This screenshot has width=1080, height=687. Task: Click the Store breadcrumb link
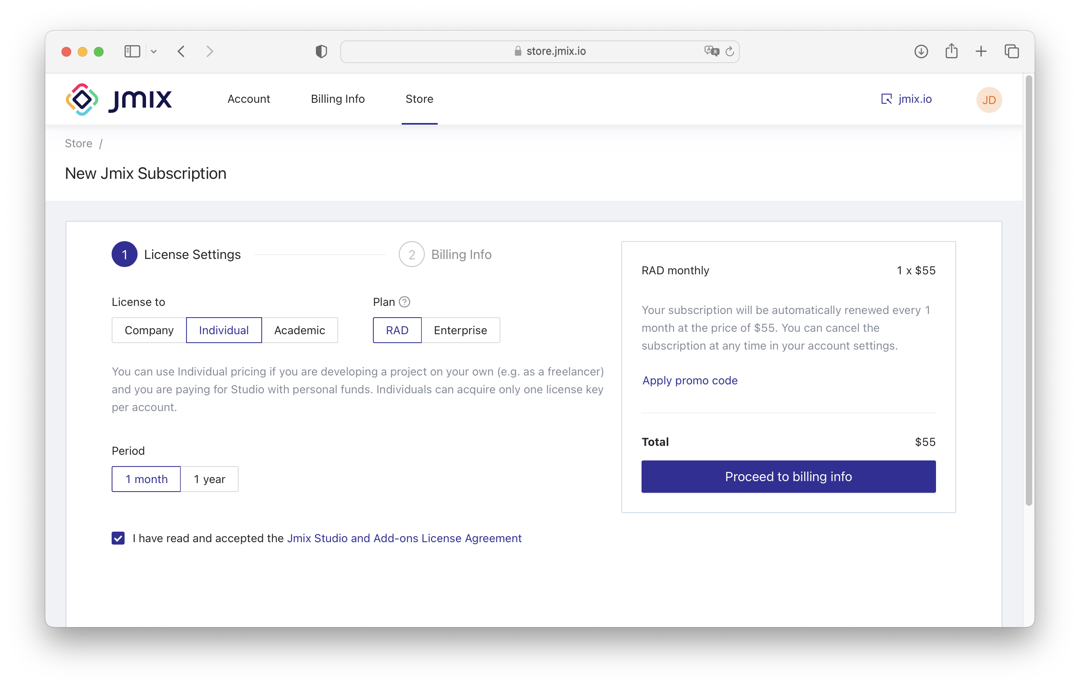coord(79,143)
